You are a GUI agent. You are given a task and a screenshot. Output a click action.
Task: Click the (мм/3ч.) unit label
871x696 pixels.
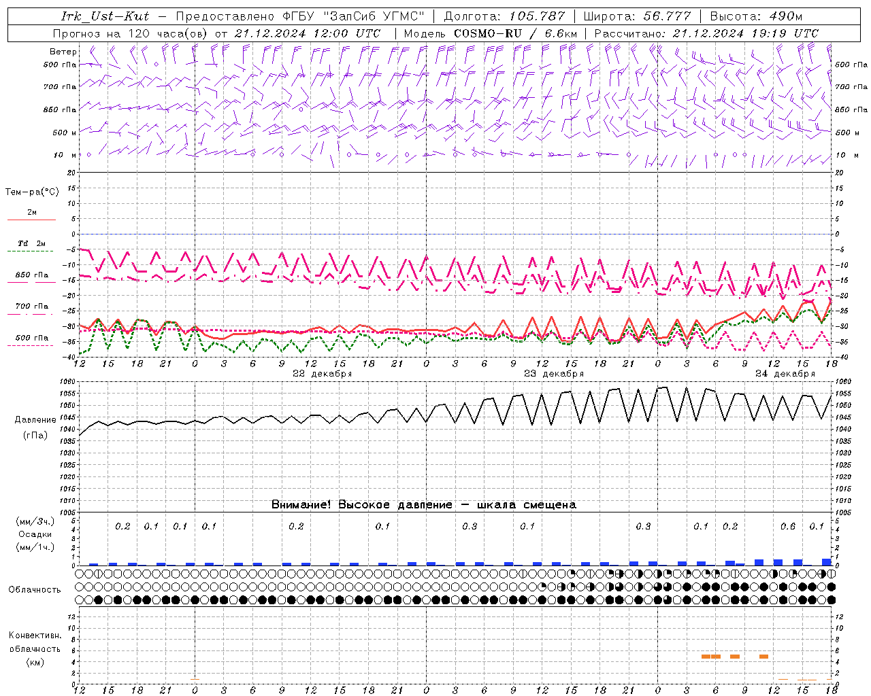35,522
